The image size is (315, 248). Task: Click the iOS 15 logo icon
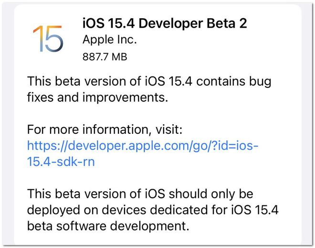click(48, 38)
